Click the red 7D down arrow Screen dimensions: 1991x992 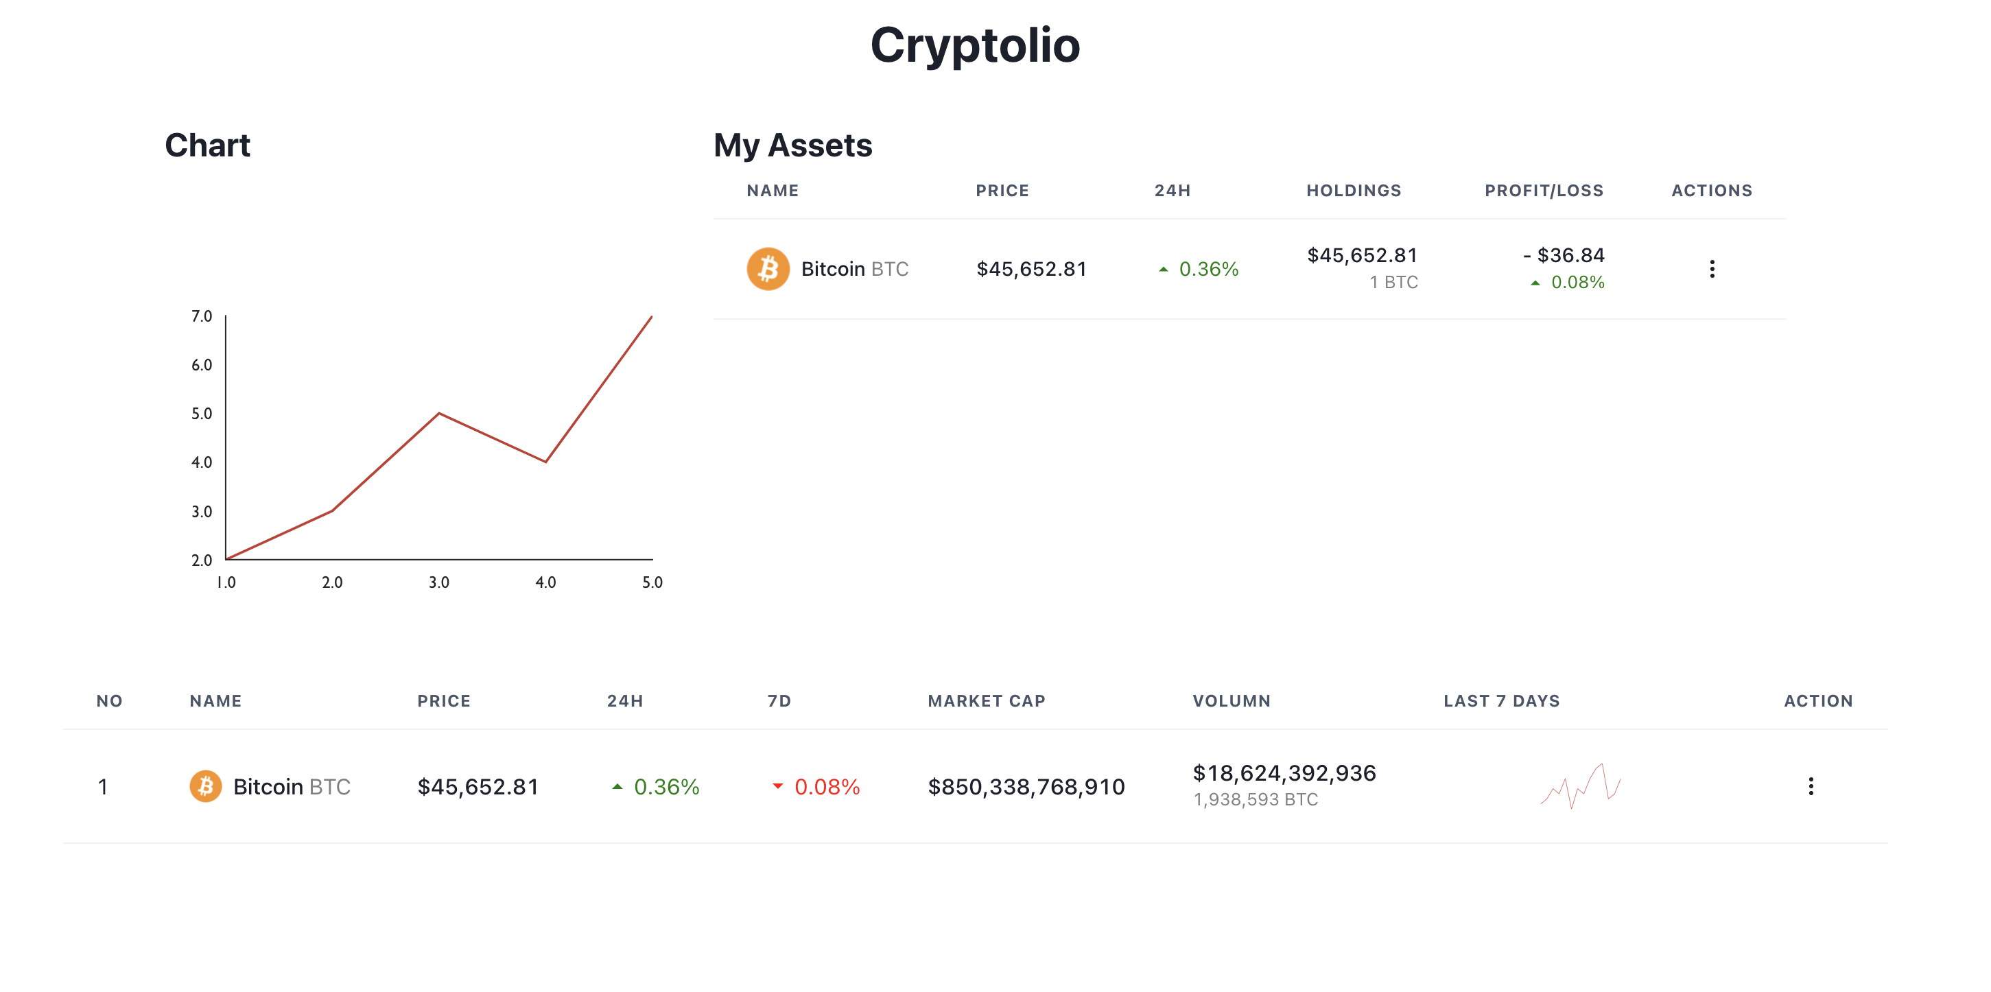[x=777, y=786]
